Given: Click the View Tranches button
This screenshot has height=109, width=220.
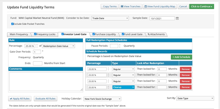Looking at the screenshot, I should click(x=131, y=6).
